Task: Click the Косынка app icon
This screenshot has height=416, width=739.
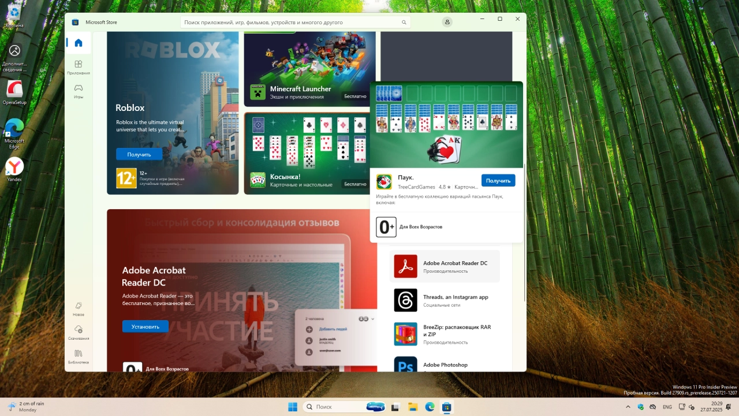Action: tap(257, 180)
